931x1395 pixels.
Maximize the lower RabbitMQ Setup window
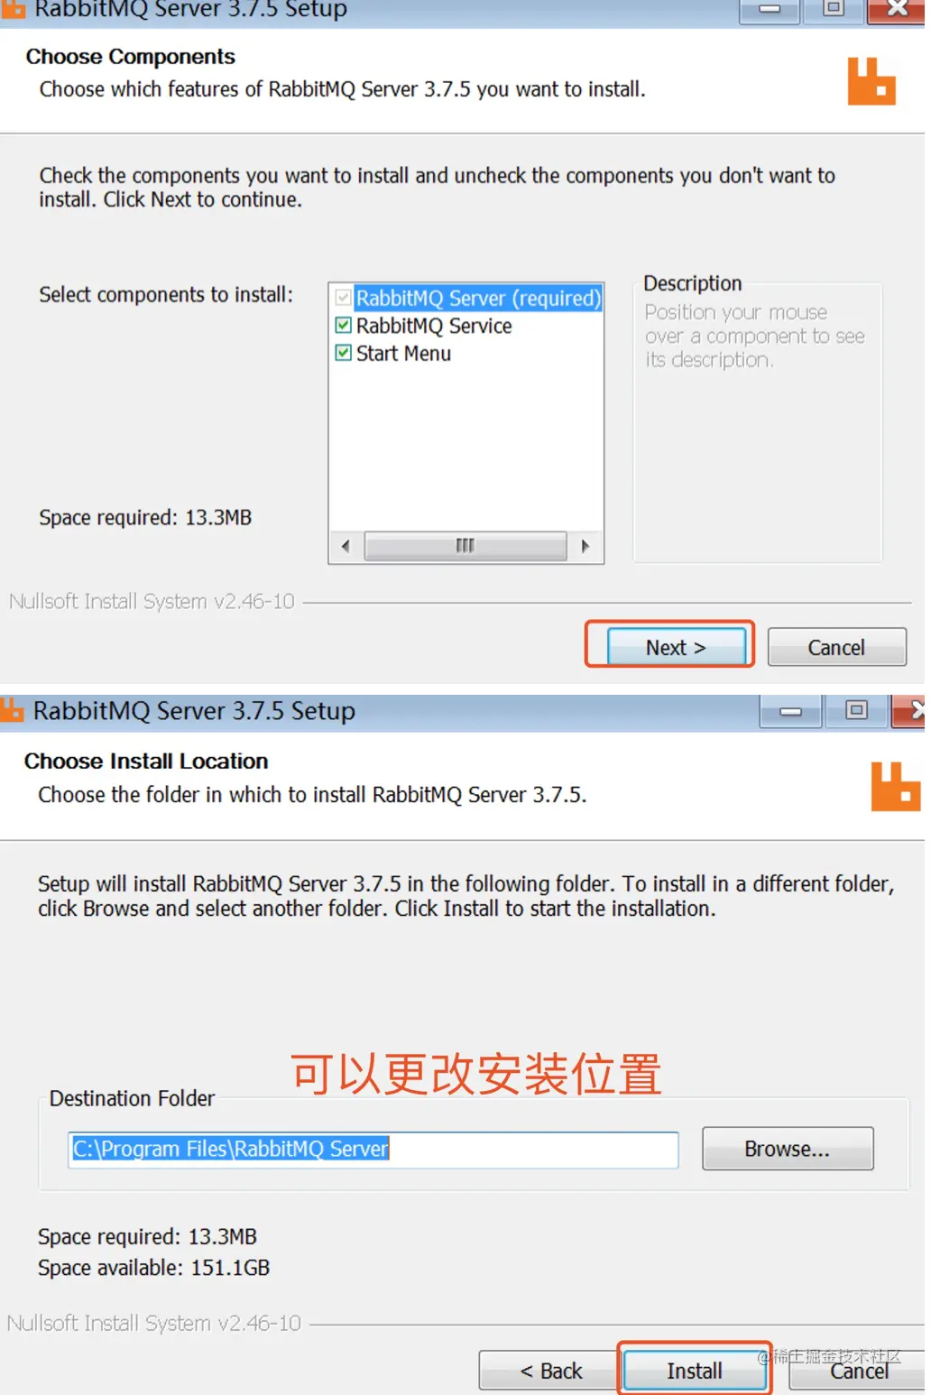point(855,710)
